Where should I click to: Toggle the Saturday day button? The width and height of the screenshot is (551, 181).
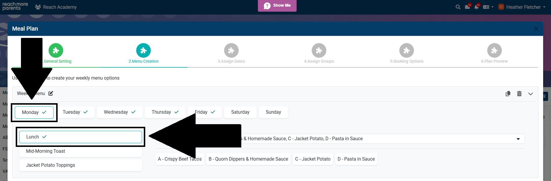(x=240, y=112)
